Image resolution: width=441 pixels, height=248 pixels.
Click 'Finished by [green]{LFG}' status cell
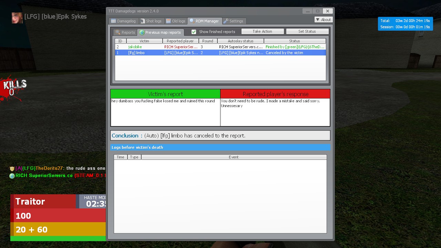pos(295,47)
